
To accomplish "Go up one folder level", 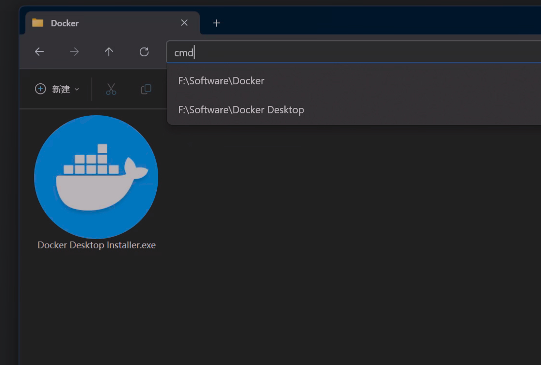I will (x=109, y=52).
